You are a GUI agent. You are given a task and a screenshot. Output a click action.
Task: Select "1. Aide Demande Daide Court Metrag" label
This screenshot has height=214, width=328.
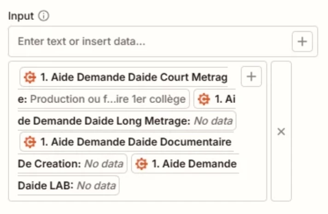[x=134, y=78]
